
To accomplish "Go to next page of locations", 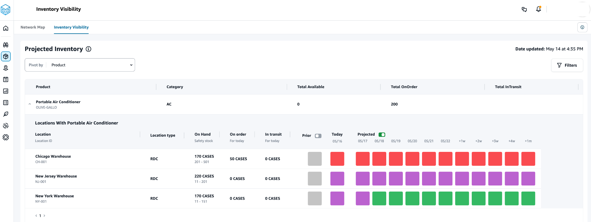I will 44,216.
